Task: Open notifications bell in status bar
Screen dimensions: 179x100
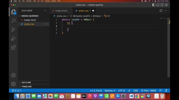Action: pos(166,91)
